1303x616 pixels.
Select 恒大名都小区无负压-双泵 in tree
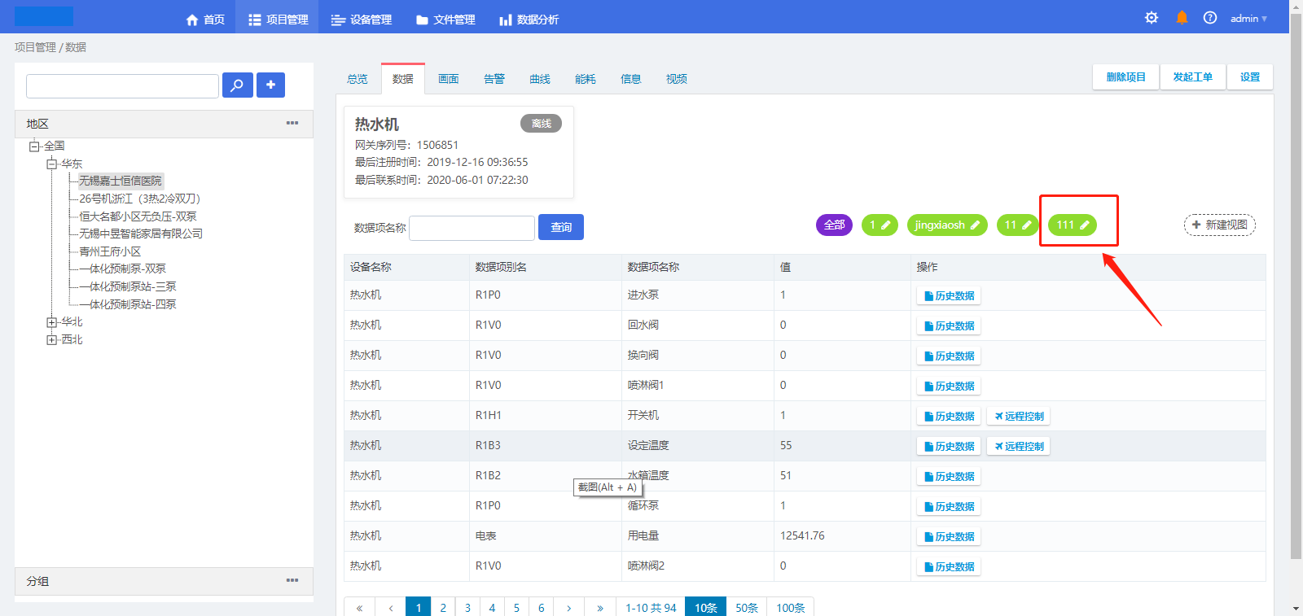(x=138, y=216)
